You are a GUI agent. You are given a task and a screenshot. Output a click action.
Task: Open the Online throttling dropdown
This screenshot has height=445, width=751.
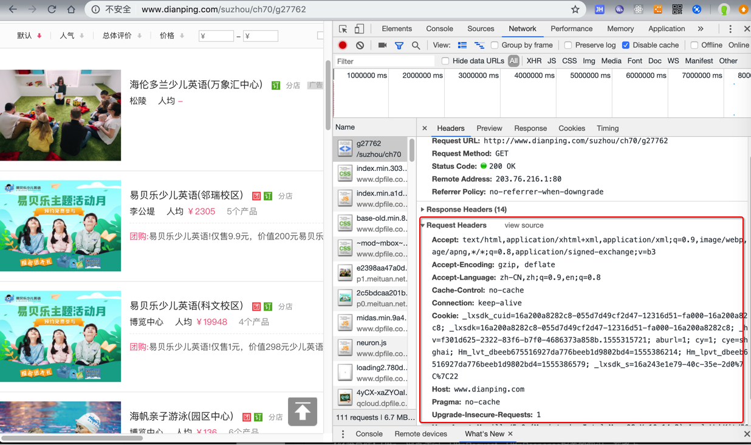(x=739, y=45)
